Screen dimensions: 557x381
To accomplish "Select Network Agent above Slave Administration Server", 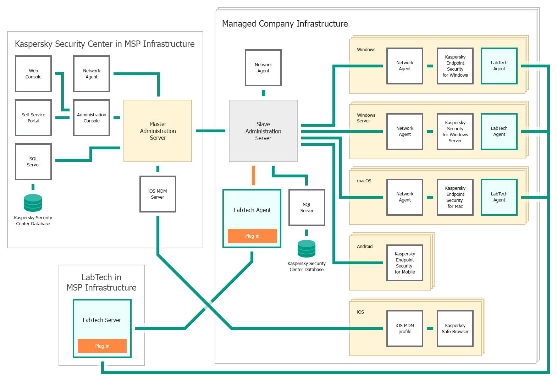I will point(263,68).
